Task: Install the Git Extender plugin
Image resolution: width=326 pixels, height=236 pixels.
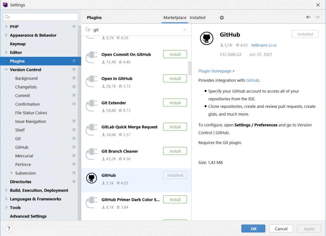Action: coord(175,103)
